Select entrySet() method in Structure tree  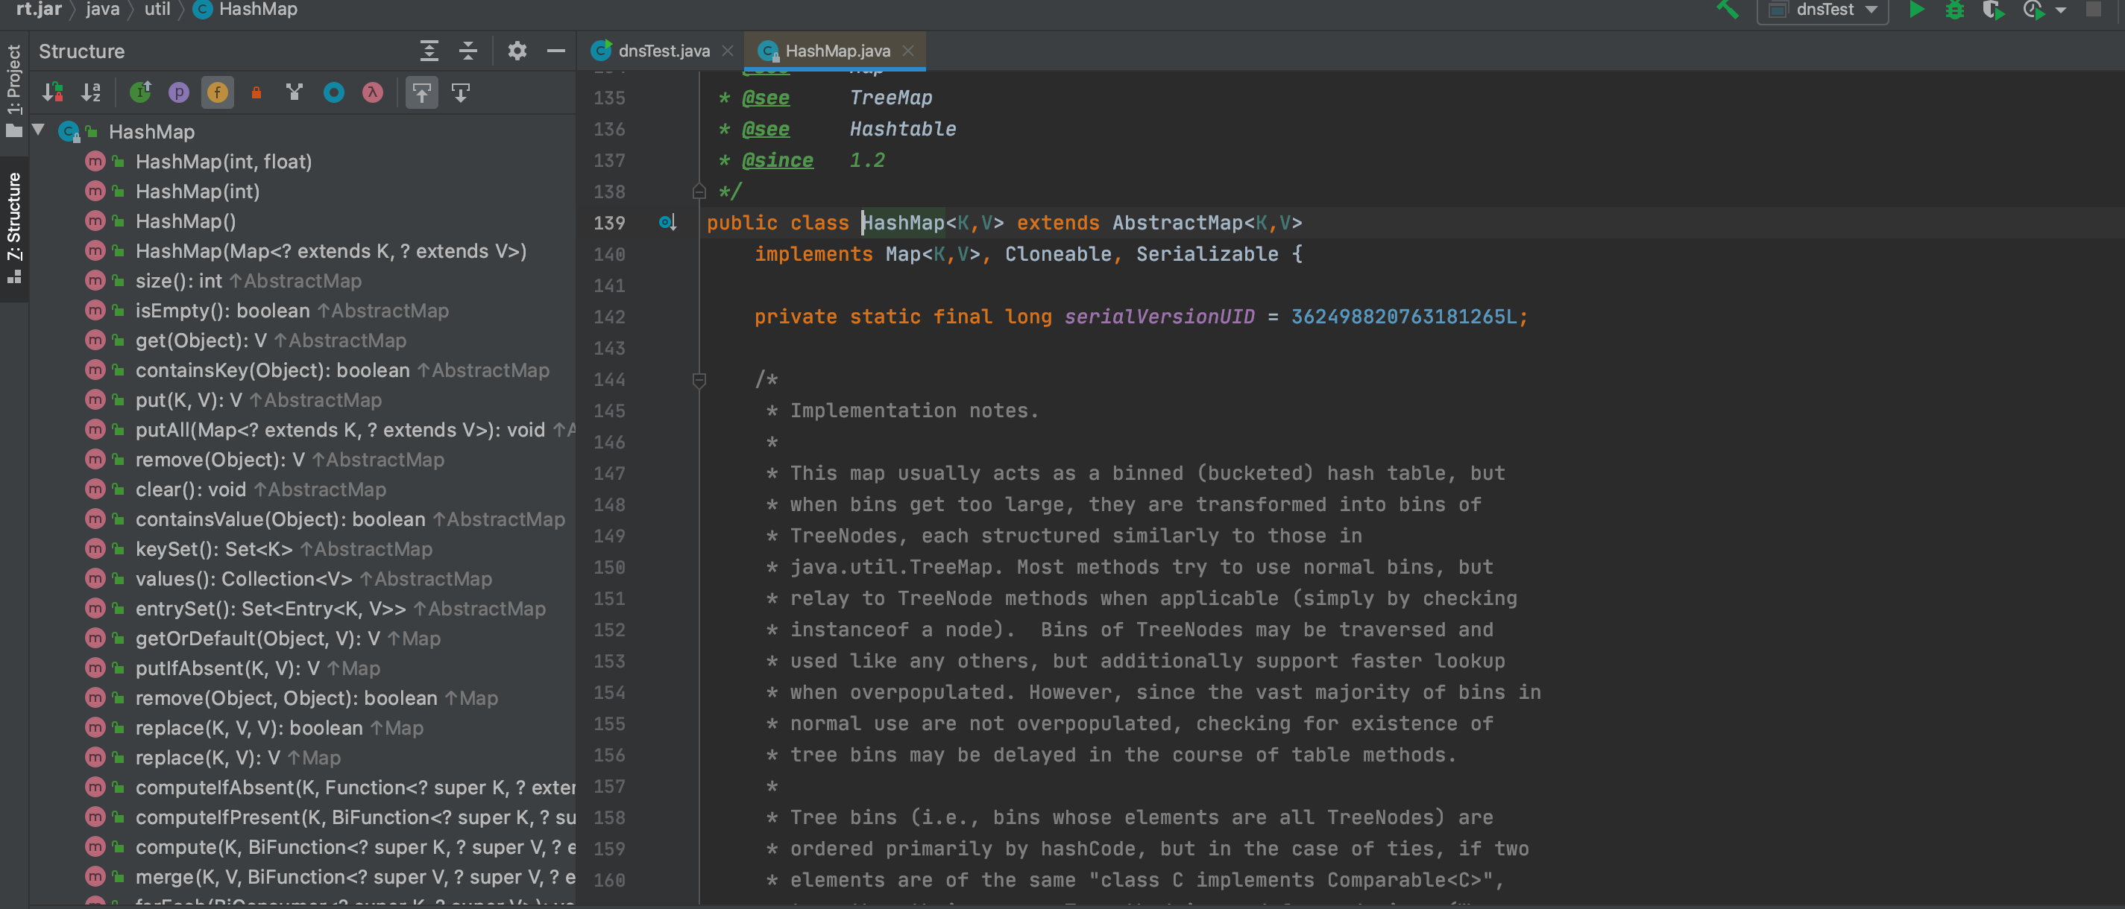point(341,609)
